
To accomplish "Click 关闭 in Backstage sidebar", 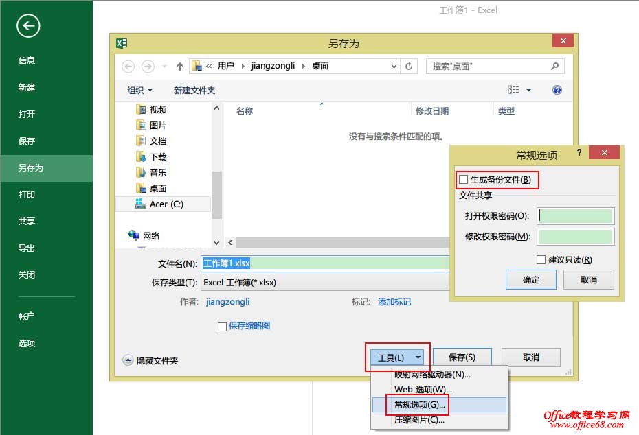I will coord(27,275).
